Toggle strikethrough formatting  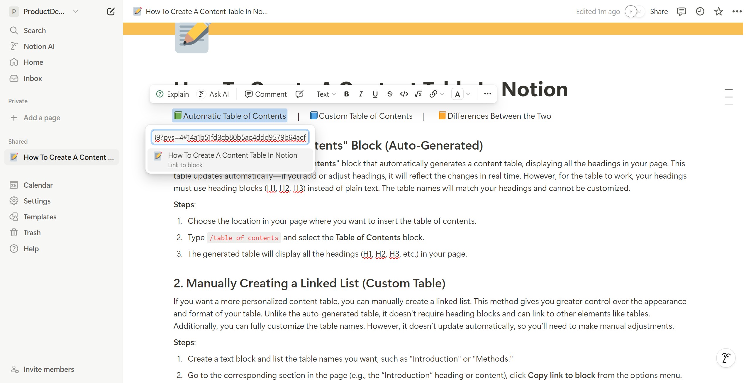[x=389, y=94]
